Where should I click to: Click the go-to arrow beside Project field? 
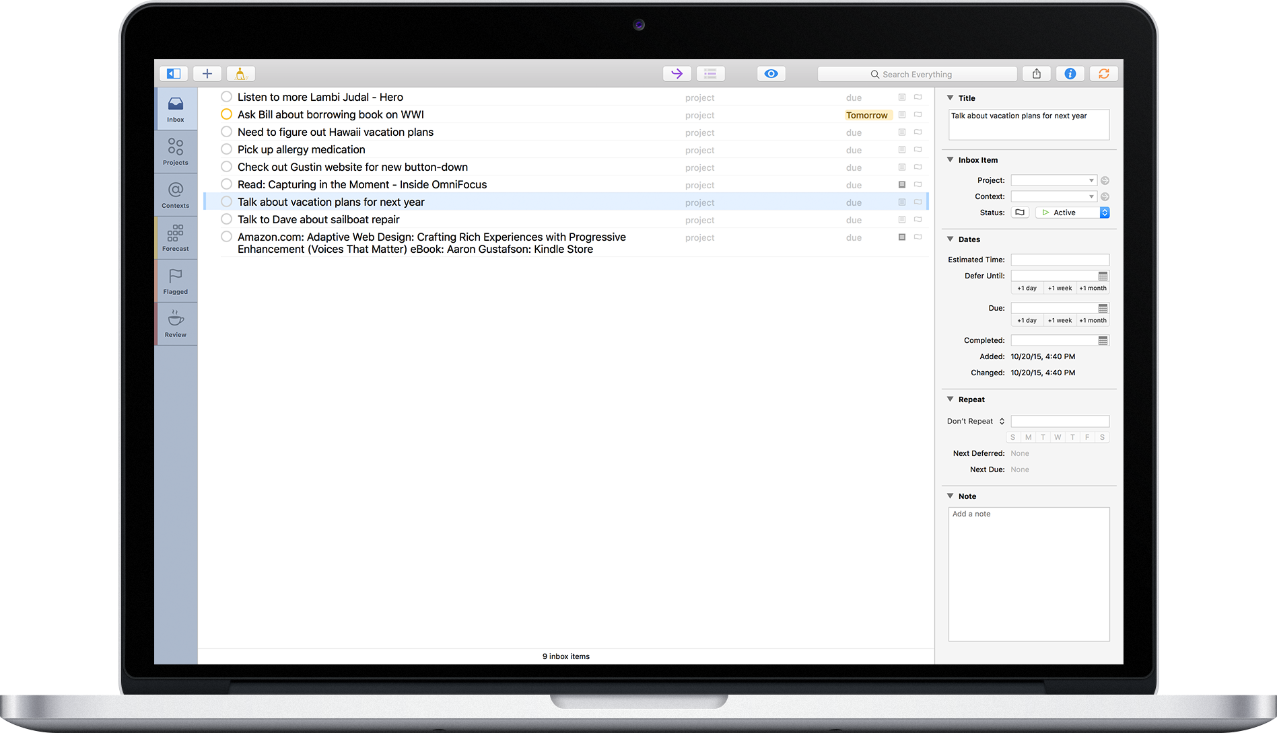coord(1105,180)
